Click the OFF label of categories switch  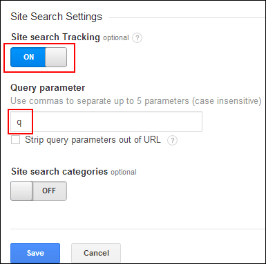[x=49, y=191]
